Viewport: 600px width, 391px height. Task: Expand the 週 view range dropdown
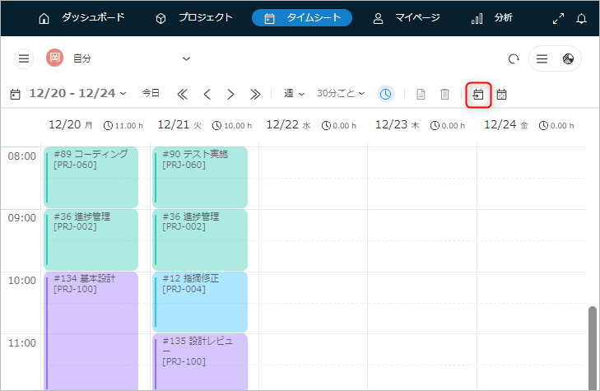[x=294, y=94]
